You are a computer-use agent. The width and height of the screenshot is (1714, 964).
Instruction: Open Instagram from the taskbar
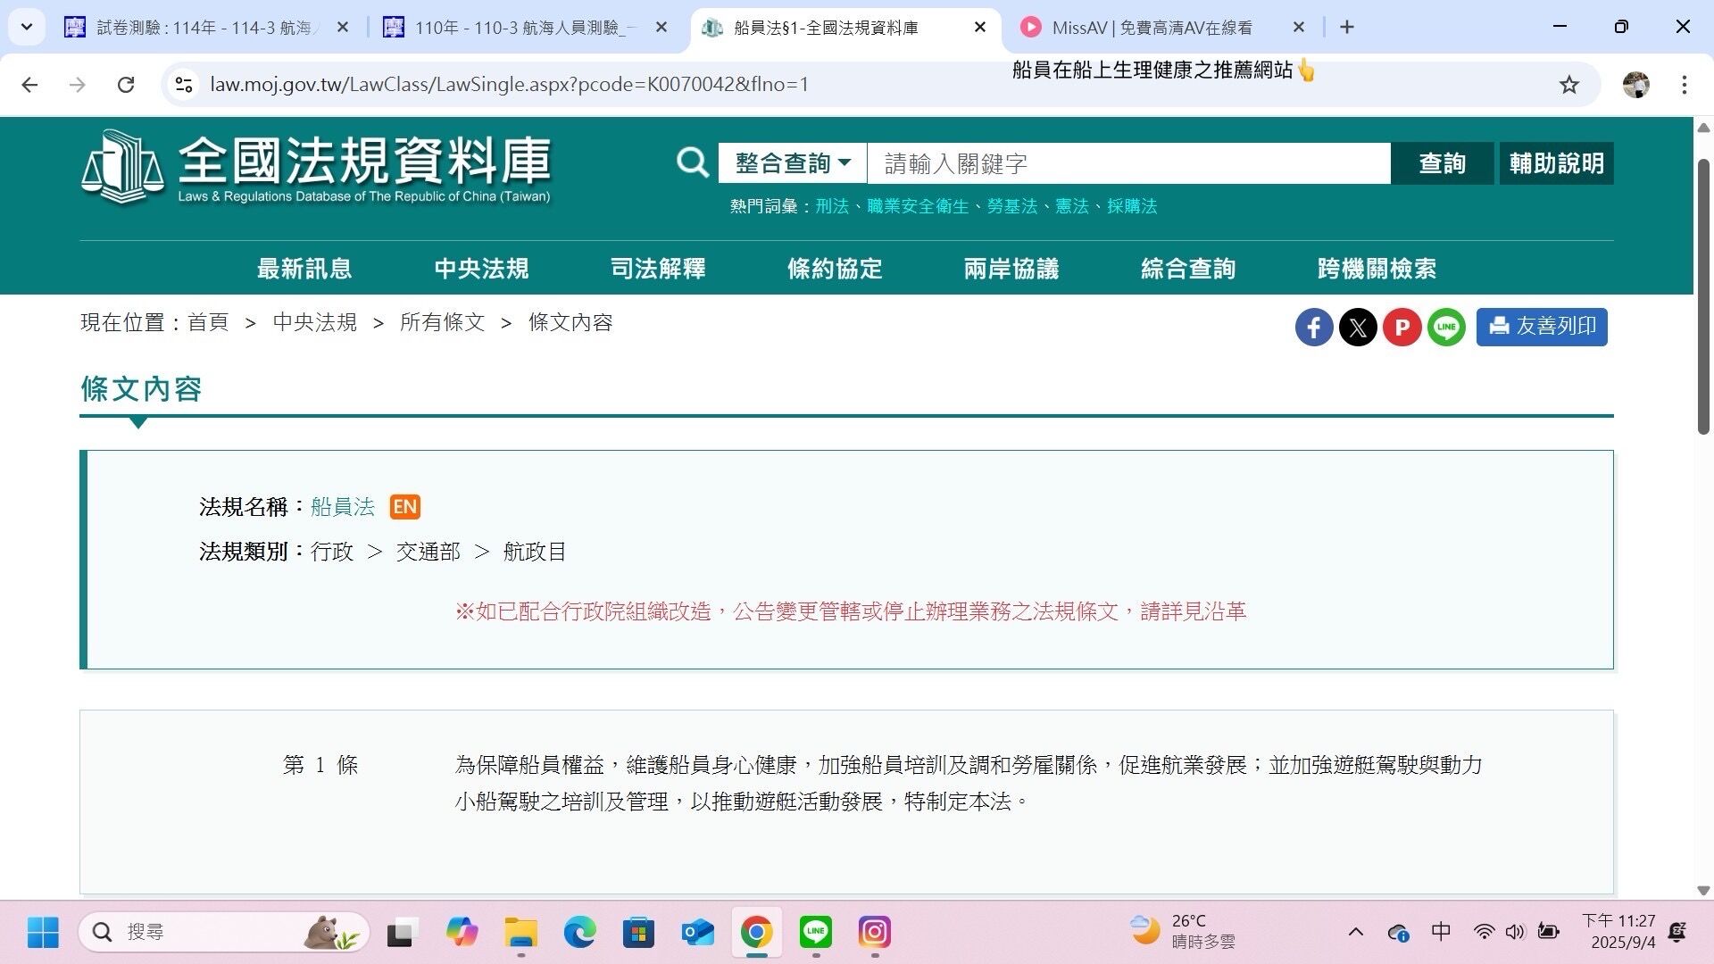point(874,932)
